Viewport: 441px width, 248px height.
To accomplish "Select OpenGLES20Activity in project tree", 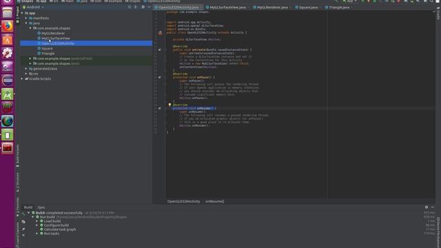I will coord(58,43).
